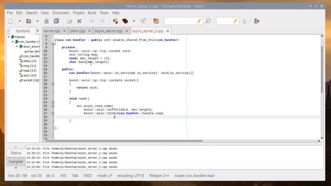This screenshot has height=186, width=331.
Task: Select the async_server_2.cpp tab
Action: pos(147,31)
